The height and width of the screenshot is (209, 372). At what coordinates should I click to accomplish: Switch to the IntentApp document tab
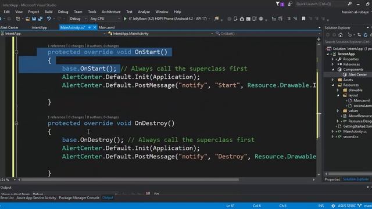40,27
